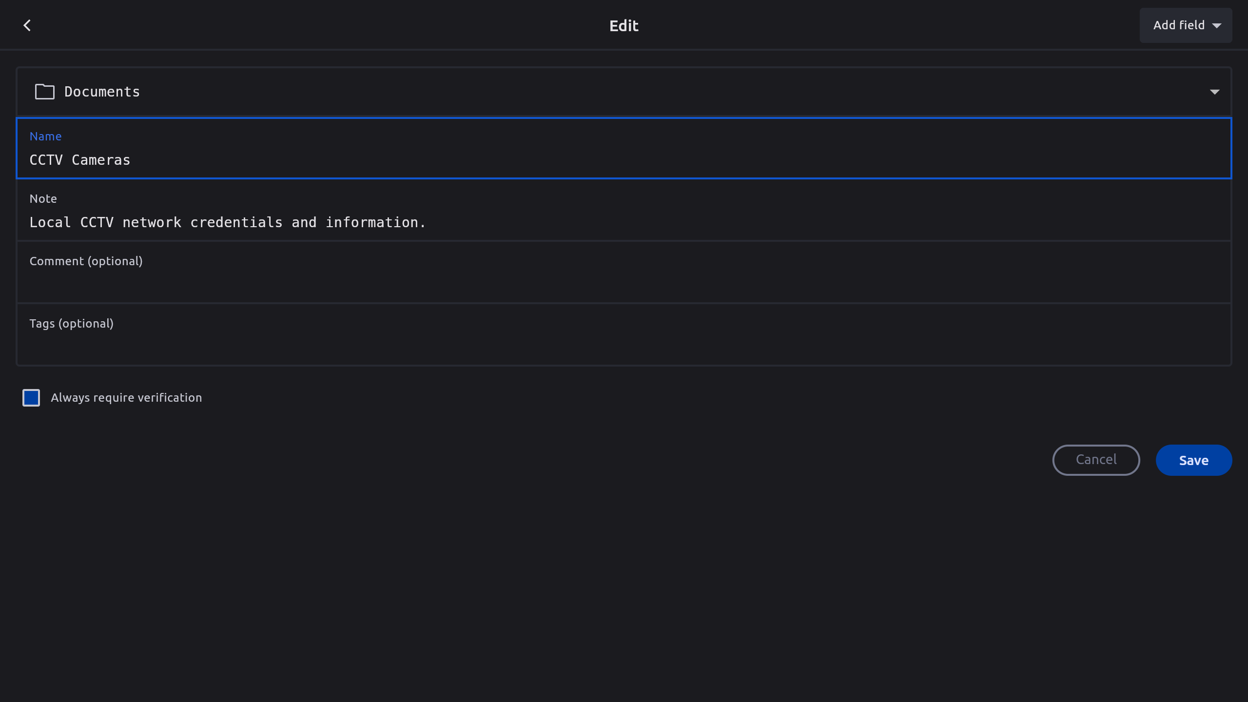
Task: Click the Note field label
Action: click(43, 199)
